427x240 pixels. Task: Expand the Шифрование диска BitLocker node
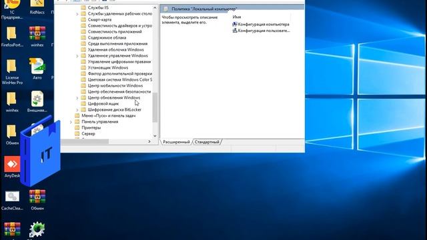pos(77,109)
